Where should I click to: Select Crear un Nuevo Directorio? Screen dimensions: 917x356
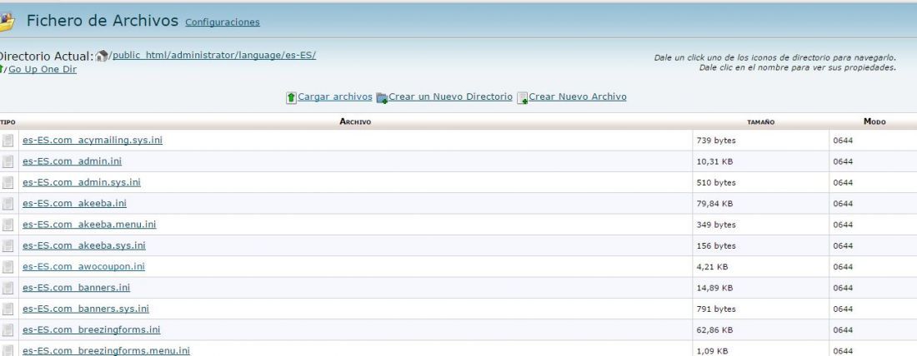pyautogui.click(x=450, y=96)
